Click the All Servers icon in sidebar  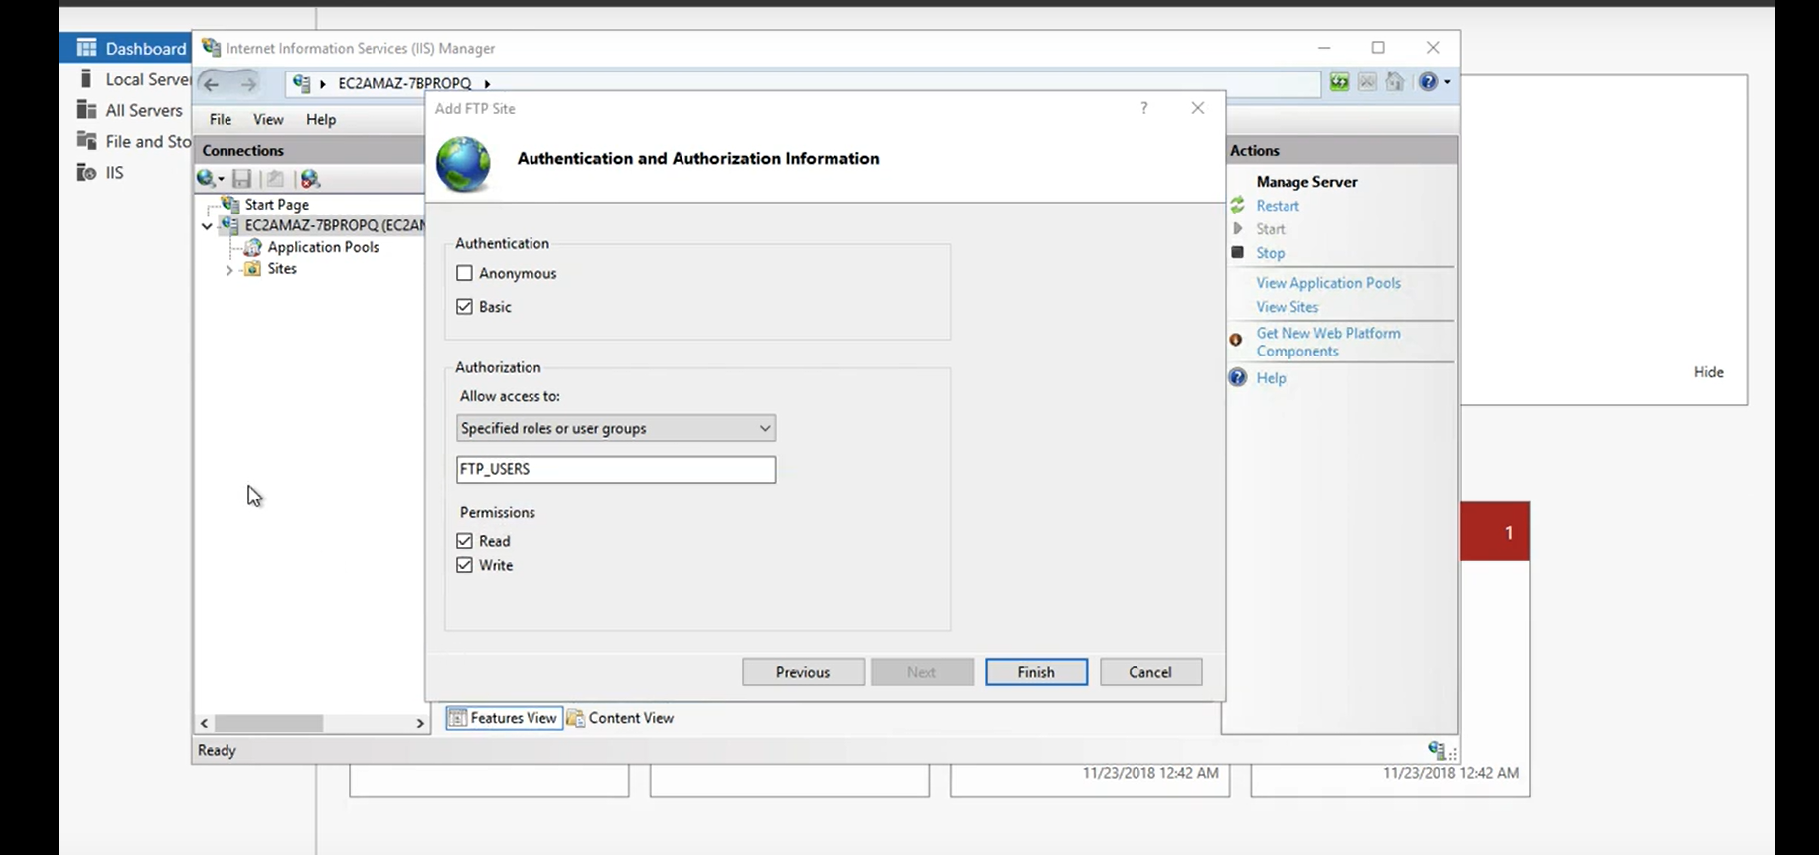click(x=87, y=109)
